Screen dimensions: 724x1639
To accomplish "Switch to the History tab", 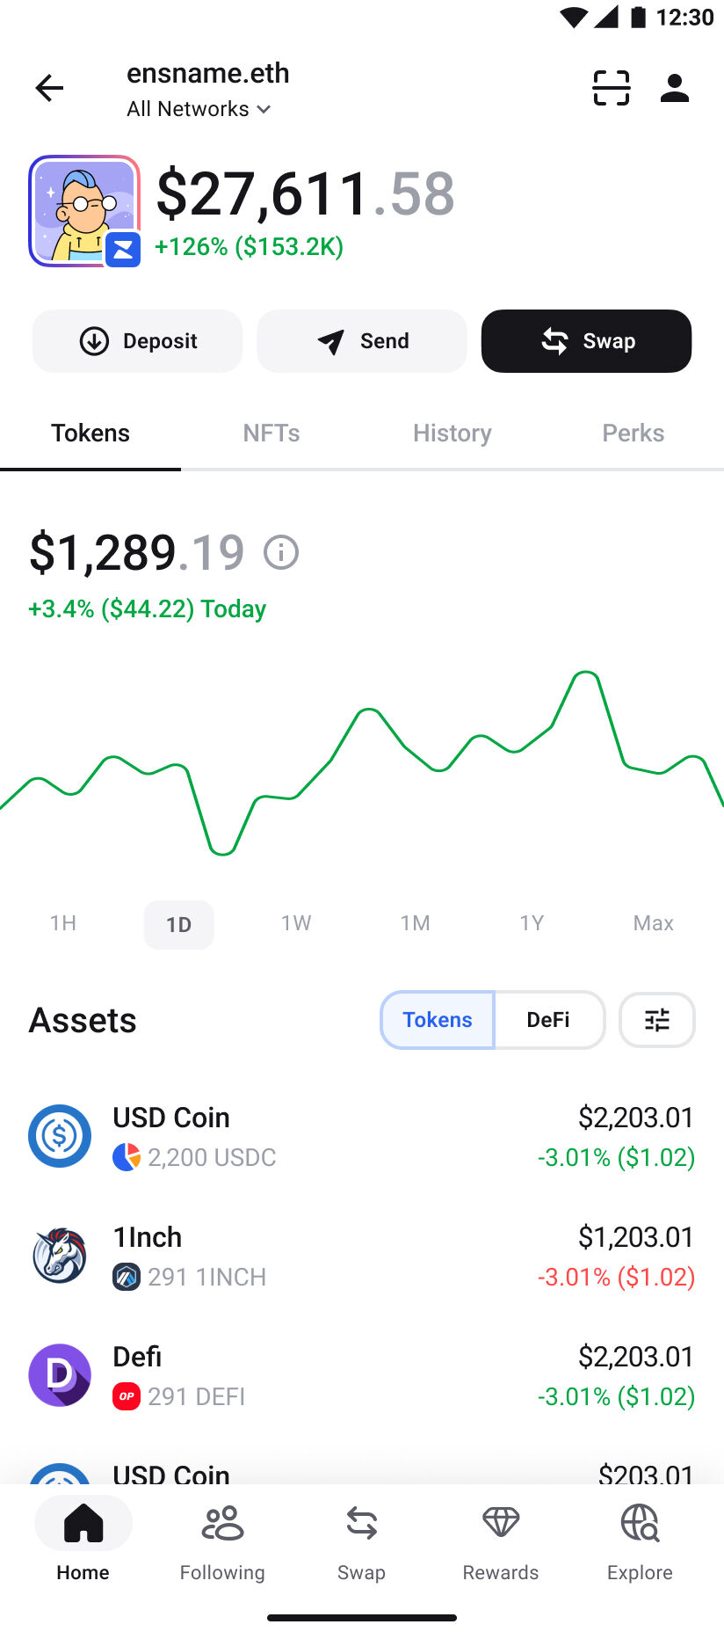I will point(452,433).
